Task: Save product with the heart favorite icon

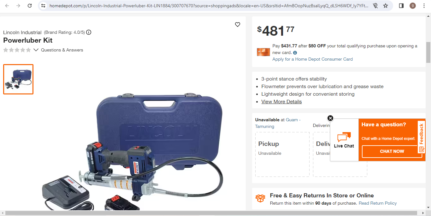Action: click(x=238, y=25)
